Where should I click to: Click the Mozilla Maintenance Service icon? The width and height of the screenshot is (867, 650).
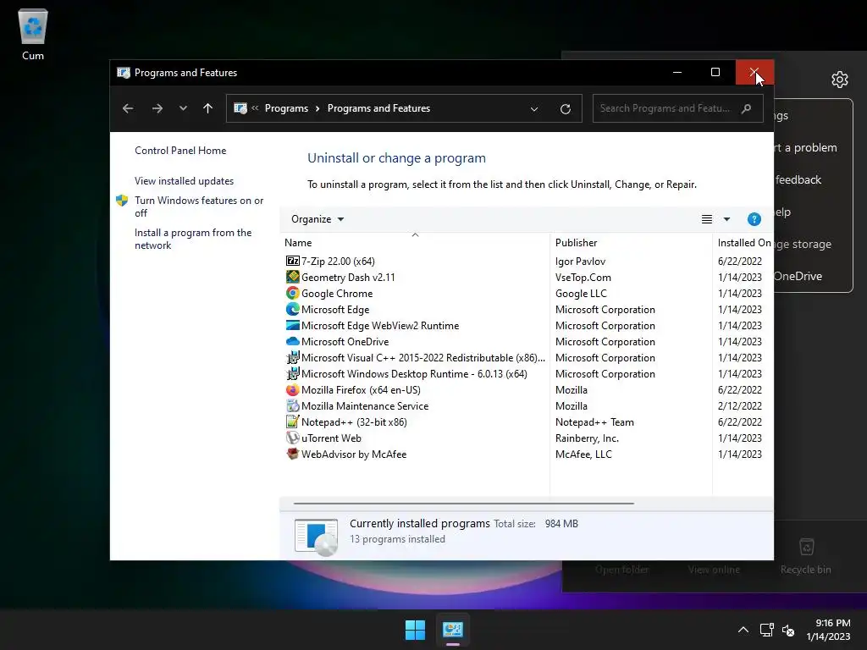click(x=292, y=405)
